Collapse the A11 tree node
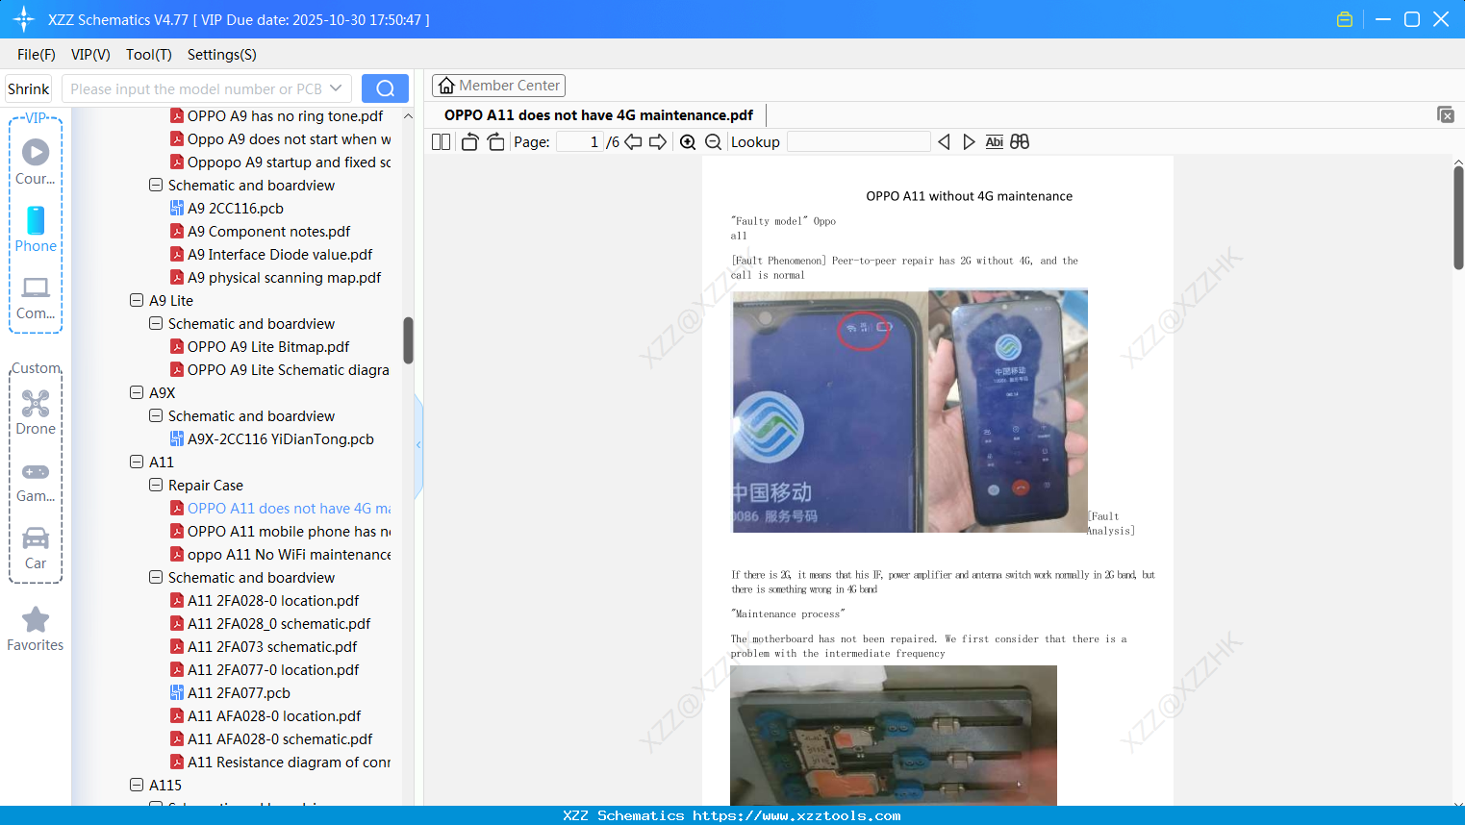The image size is (1465, 825). (x=137, y=462)
